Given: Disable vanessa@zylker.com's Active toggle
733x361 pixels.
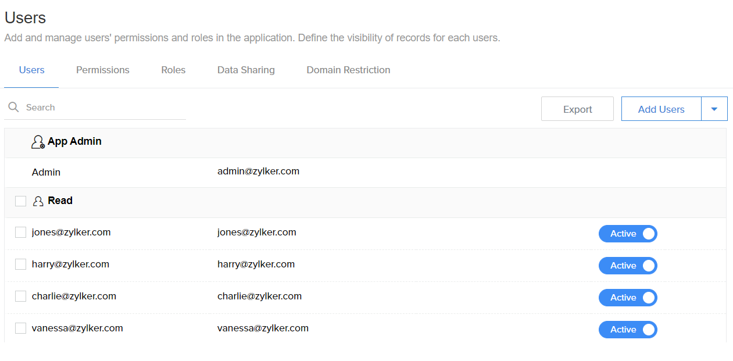Looking at the screenshot, I should [x=628, y=330].
